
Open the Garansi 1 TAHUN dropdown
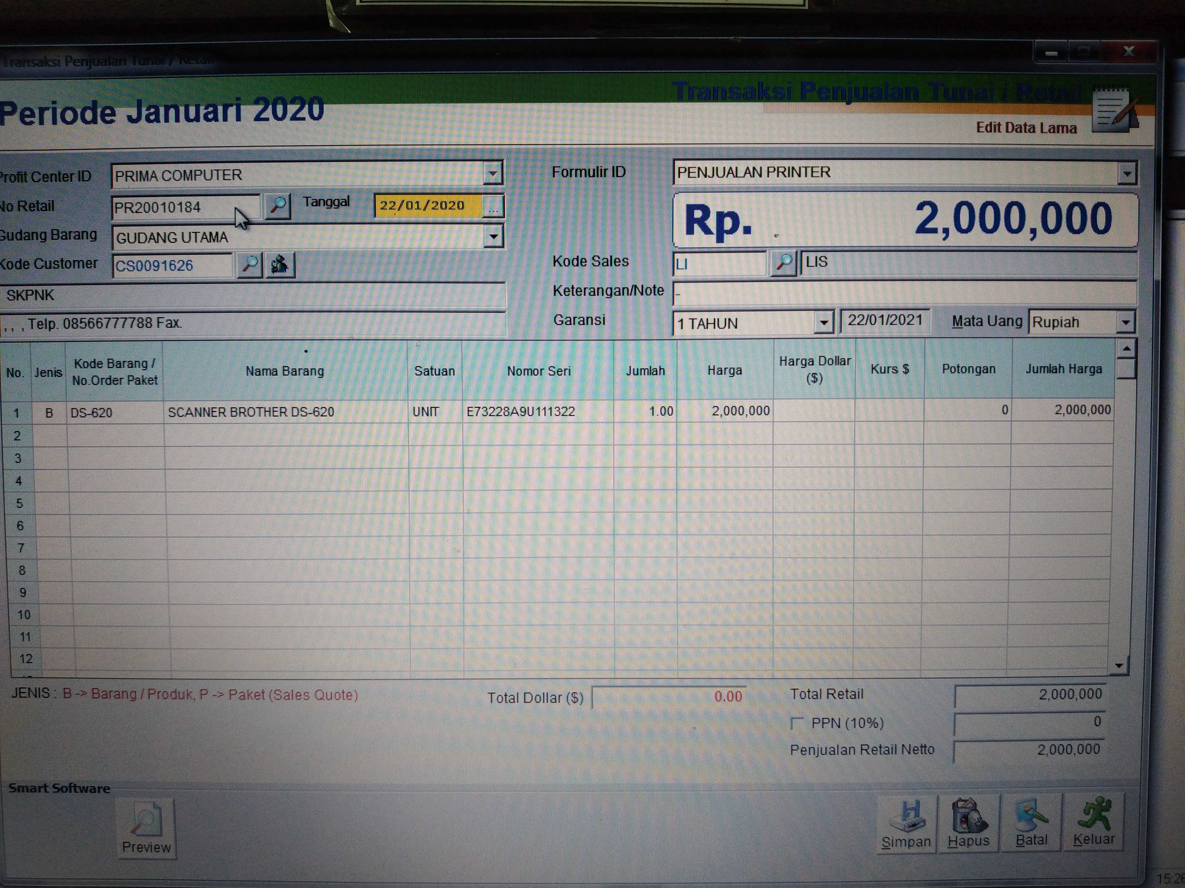point(824,323)
